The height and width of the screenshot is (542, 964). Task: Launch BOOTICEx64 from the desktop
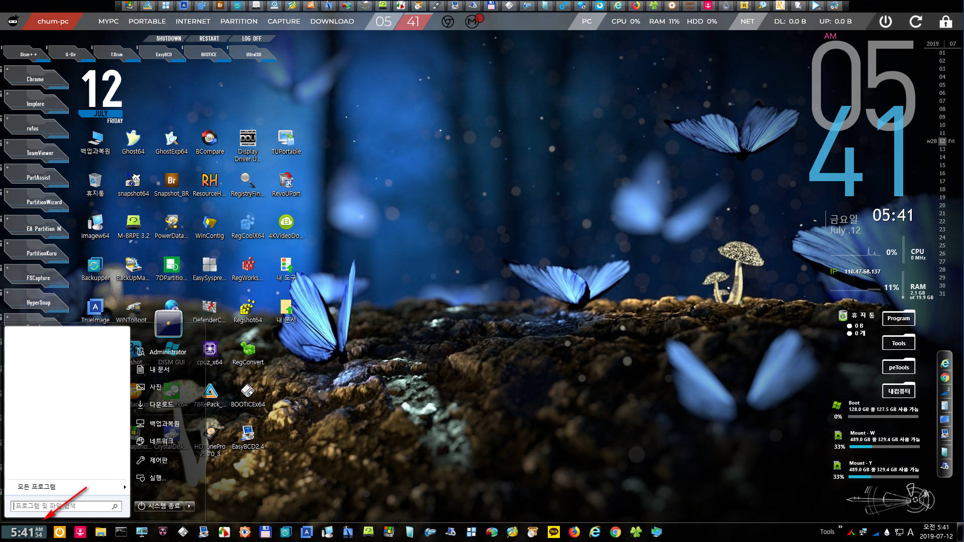[x=248, y=395]
